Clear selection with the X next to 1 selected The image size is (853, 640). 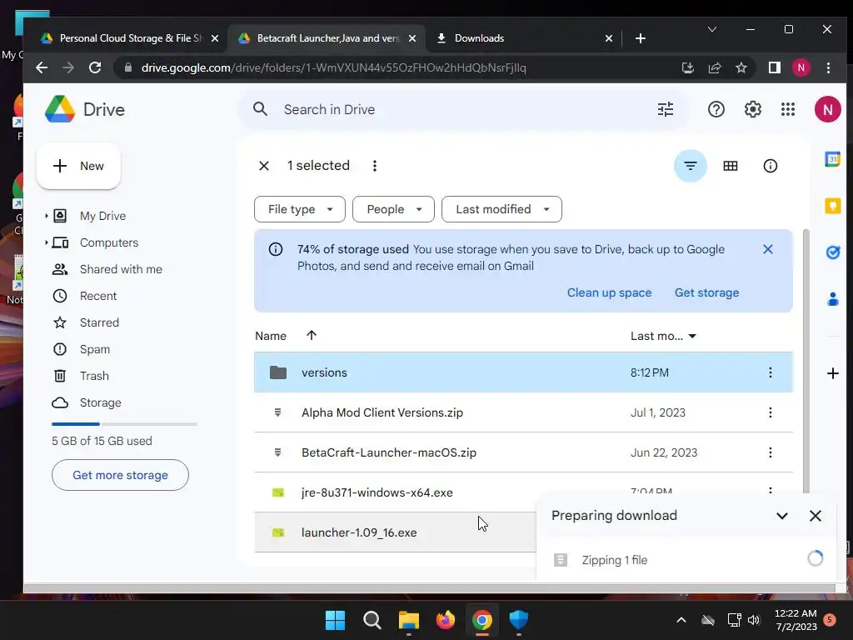pos(264,166)
